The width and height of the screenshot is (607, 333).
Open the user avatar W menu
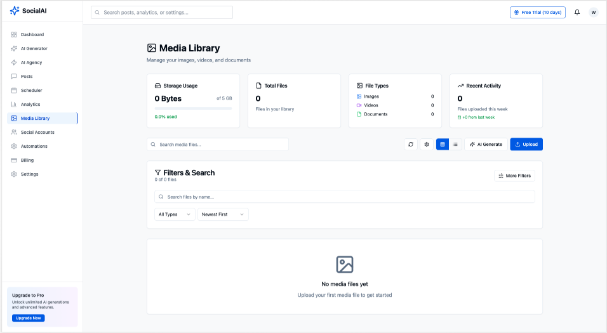(x=593, y=12)
